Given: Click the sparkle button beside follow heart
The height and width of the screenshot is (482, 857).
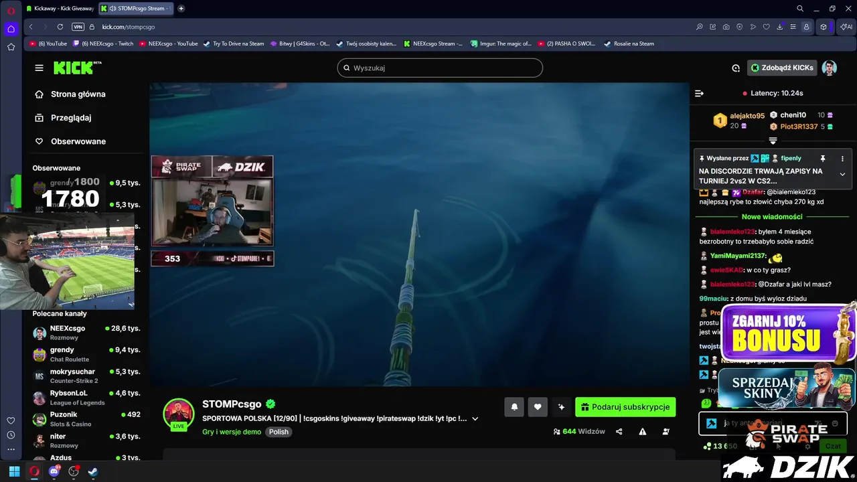Looking at the screenshot, I should tap(561, 407).
